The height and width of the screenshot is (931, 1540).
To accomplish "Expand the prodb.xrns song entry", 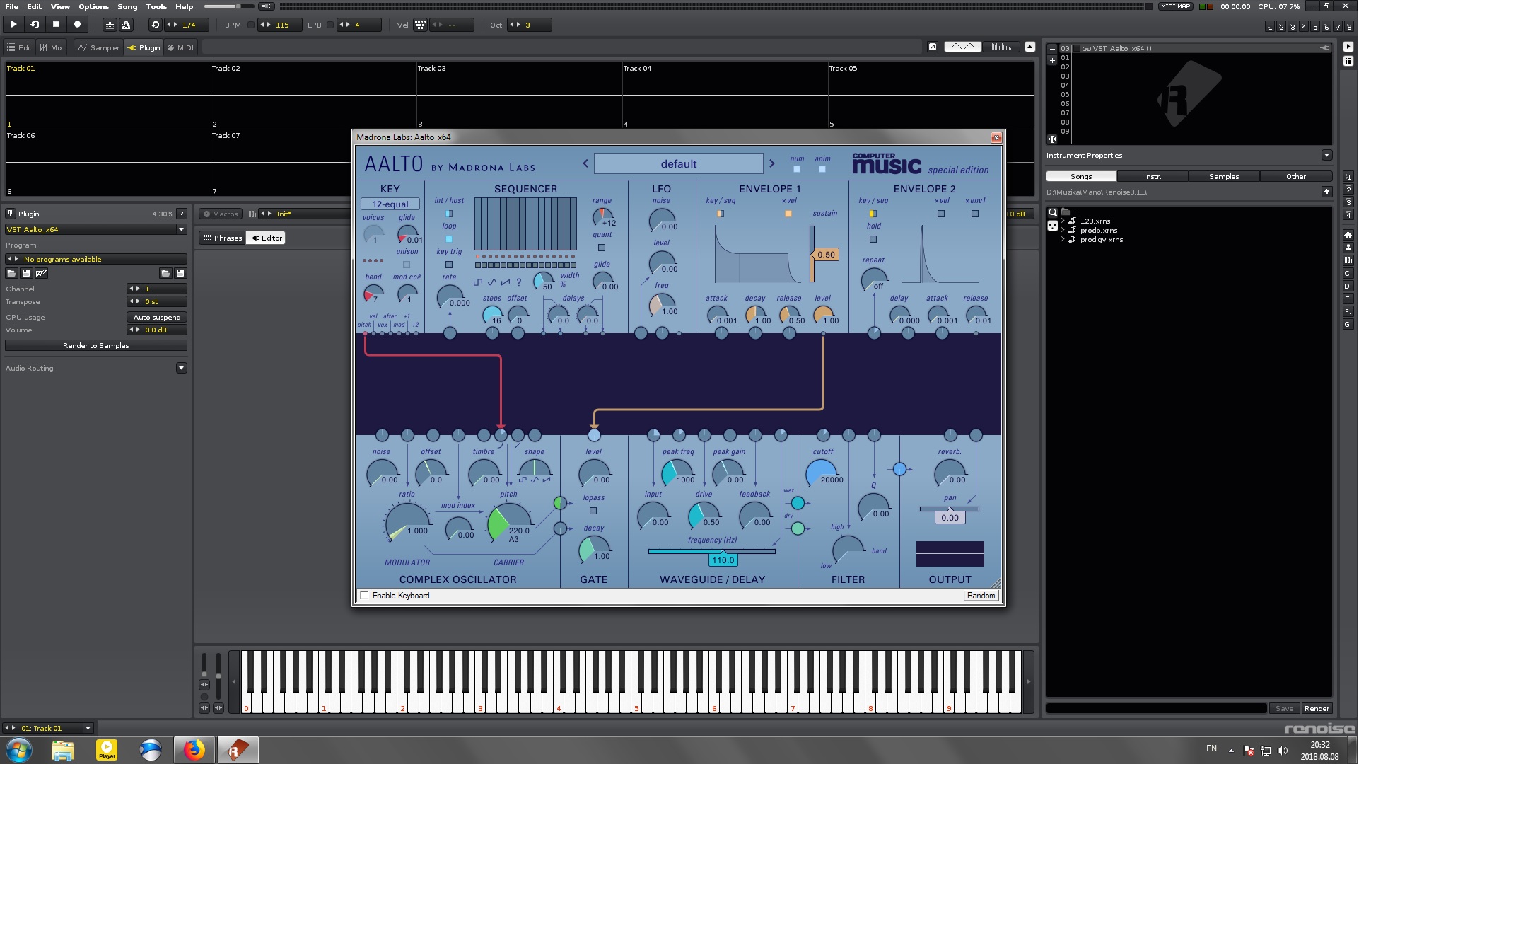I will click(x=1062, y=230).
